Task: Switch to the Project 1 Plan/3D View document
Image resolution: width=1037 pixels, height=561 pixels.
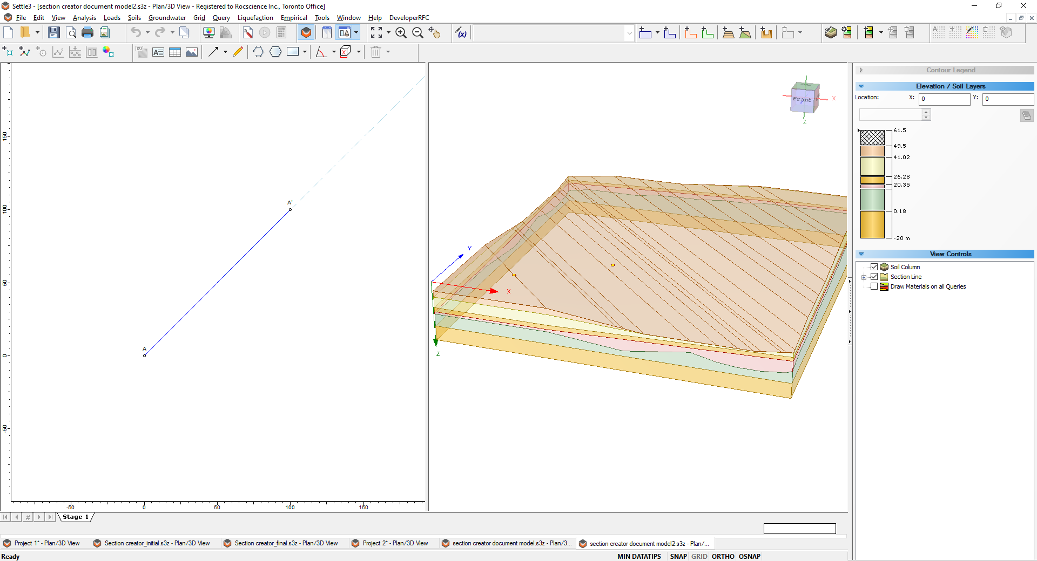Action: pos(46,544)
